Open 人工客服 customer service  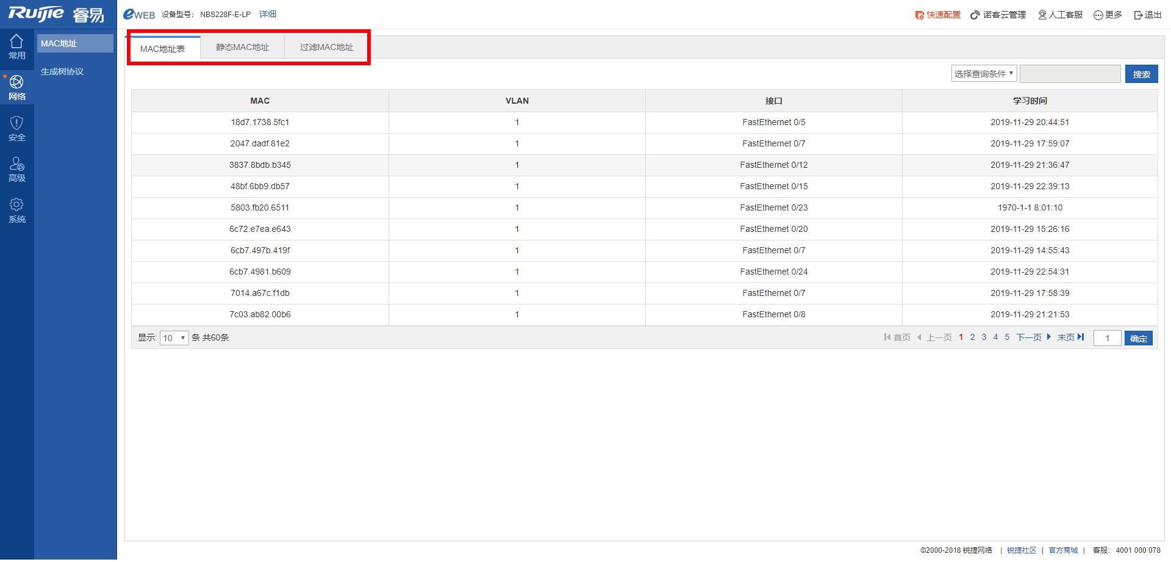click(1060, 15)
